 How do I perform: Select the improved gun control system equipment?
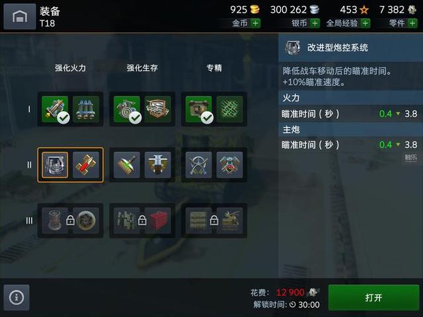(x=55, y=164)
